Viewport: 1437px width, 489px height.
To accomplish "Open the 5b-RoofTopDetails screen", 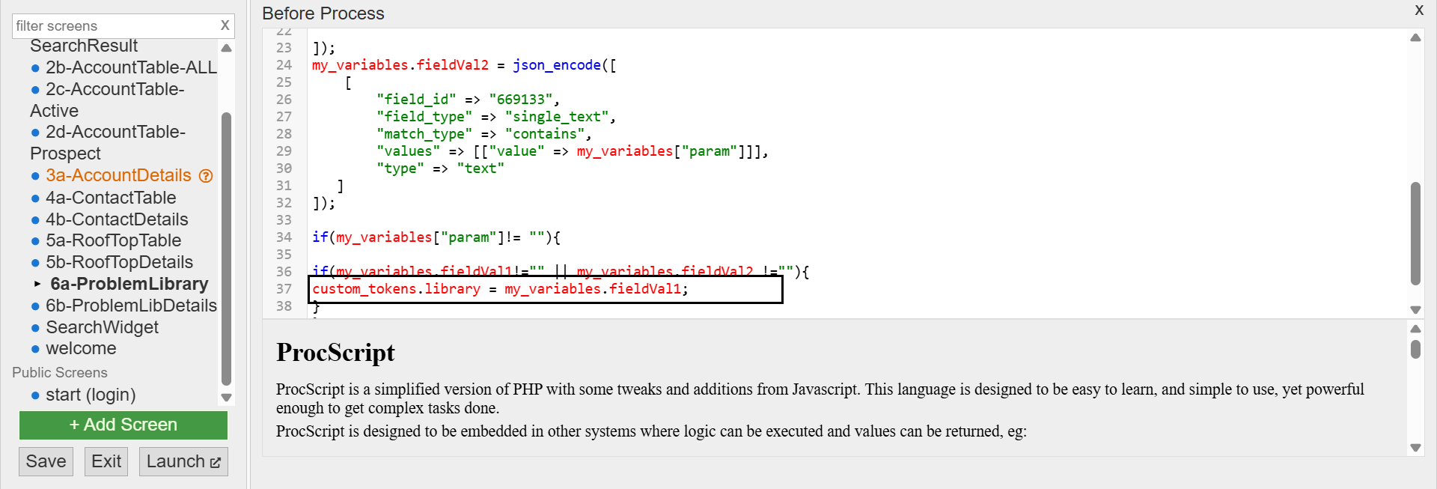I will click(x=119, y=262).
